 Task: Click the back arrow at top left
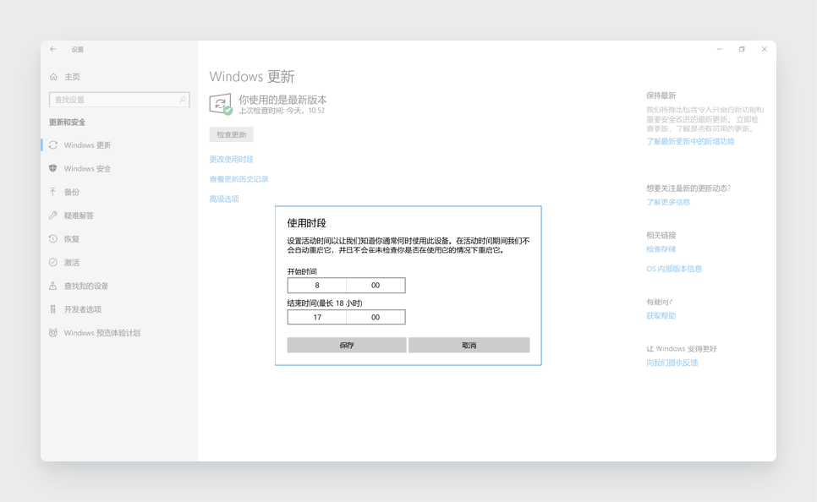(52, 49)
